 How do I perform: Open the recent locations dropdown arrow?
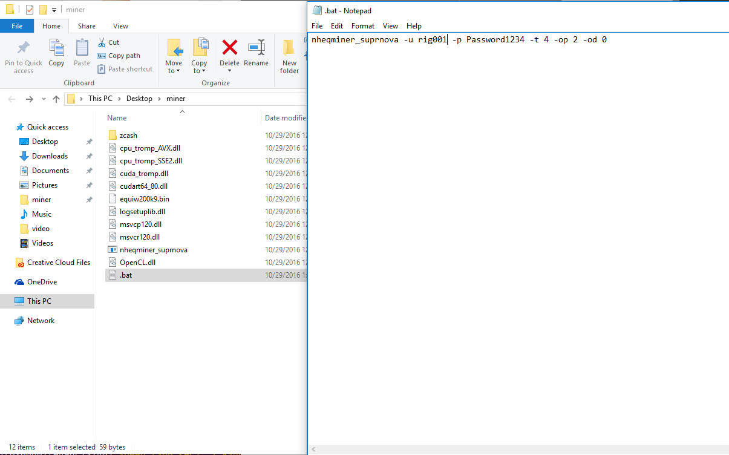coord(44,99)
